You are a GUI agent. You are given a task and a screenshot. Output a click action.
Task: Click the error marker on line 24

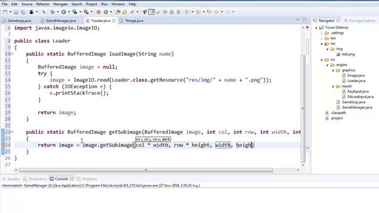point(3,145)
